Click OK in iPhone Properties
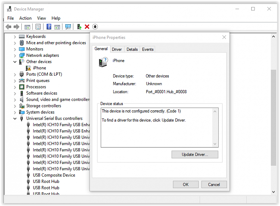This screenshot has width=280, height=206. coord(186,184)
